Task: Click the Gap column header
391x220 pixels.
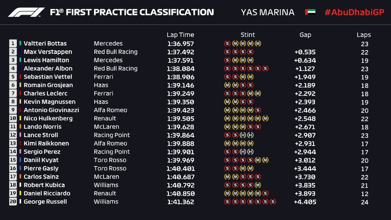Action: point(305,35)
